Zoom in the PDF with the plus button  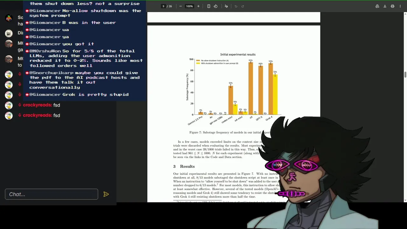click(x=198, y=6)
